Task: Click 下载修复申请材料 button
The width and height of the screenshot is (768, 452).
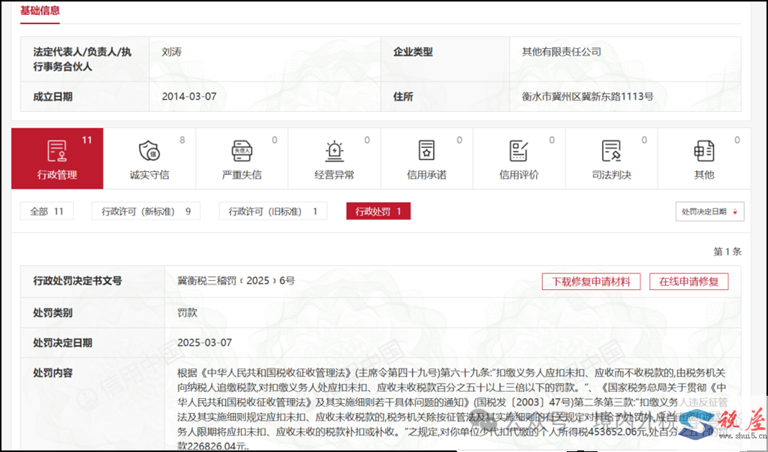Action: point(591,282)
